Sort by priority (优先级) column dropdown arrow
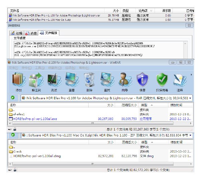Screen dimensions: 201x179 (x=151, y=11)
